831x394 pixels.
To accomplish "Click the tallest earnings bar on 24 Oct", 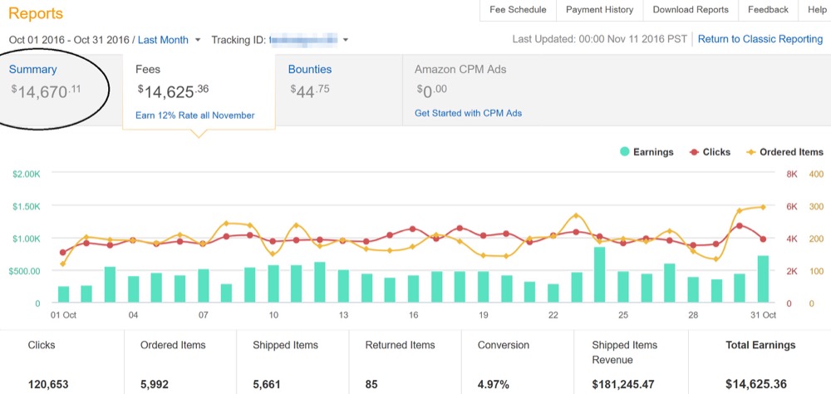I will coord(599,274).
